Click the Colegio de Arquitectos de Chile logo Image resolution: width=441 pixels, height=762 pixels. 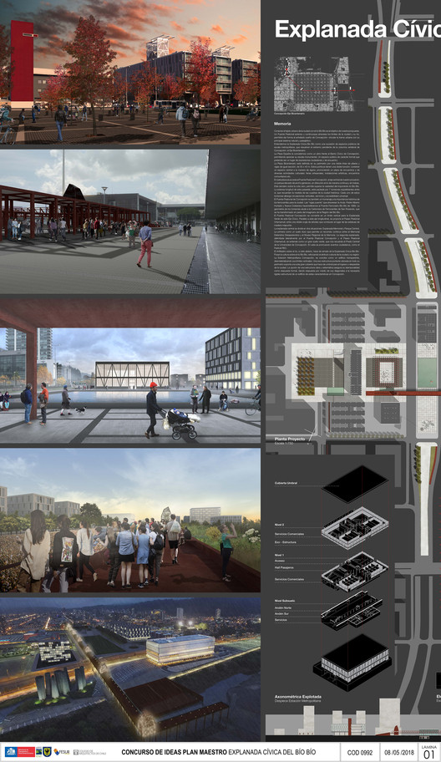coord(89,752)
